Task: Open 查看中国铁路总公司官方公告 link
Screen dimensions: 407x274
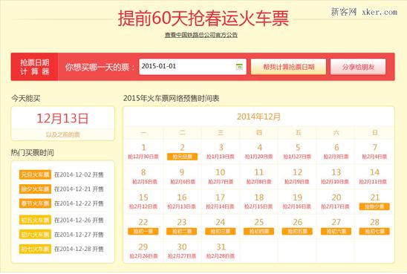Action: [x=201, y=35]
